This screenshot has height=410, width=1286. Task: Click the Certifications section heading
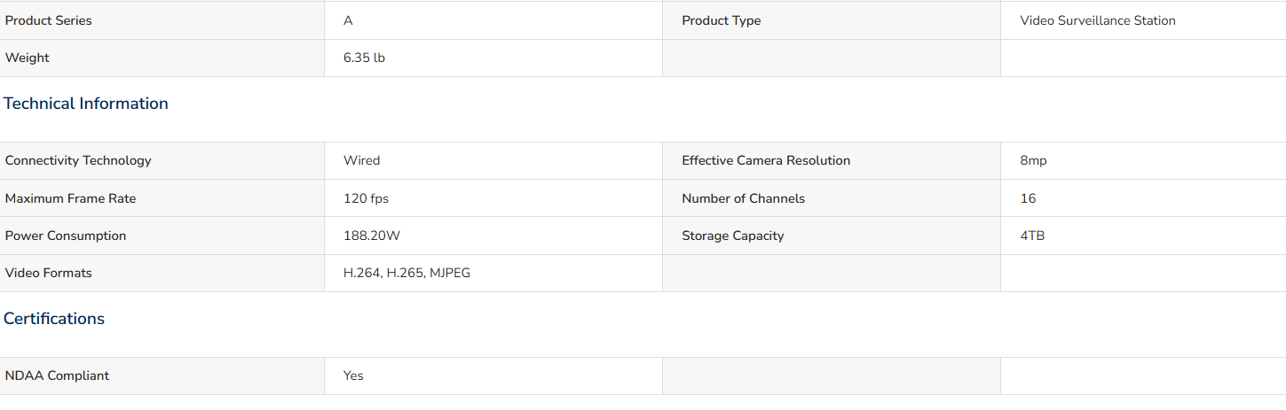pyautogui.click(x=54, y=319)
